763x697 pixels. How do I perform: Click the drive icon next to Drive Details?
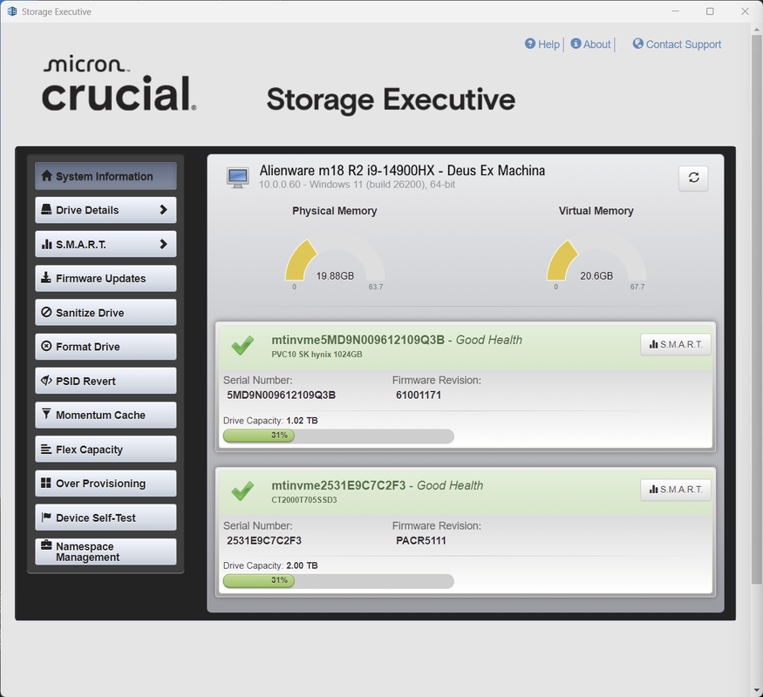coord(46,209)
